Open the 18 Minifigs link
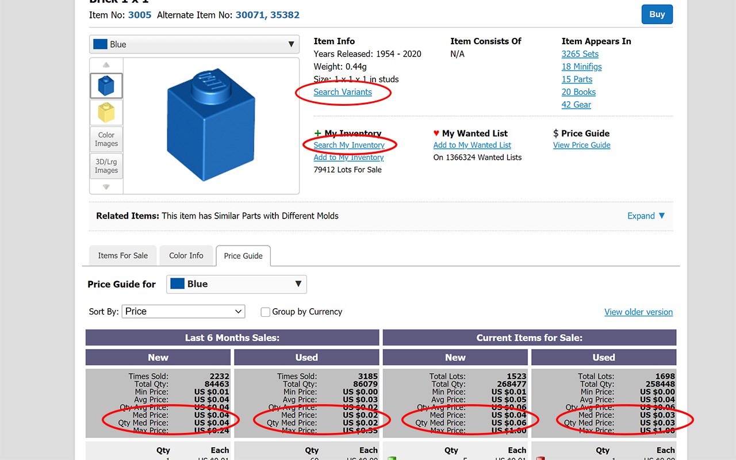Screen dimensions: 736x460 [582, 67]
